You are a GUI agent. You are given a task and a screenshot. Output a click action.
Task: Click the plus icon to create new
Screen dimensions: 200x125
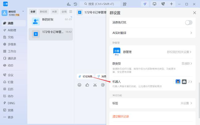[x=171, y=4]
